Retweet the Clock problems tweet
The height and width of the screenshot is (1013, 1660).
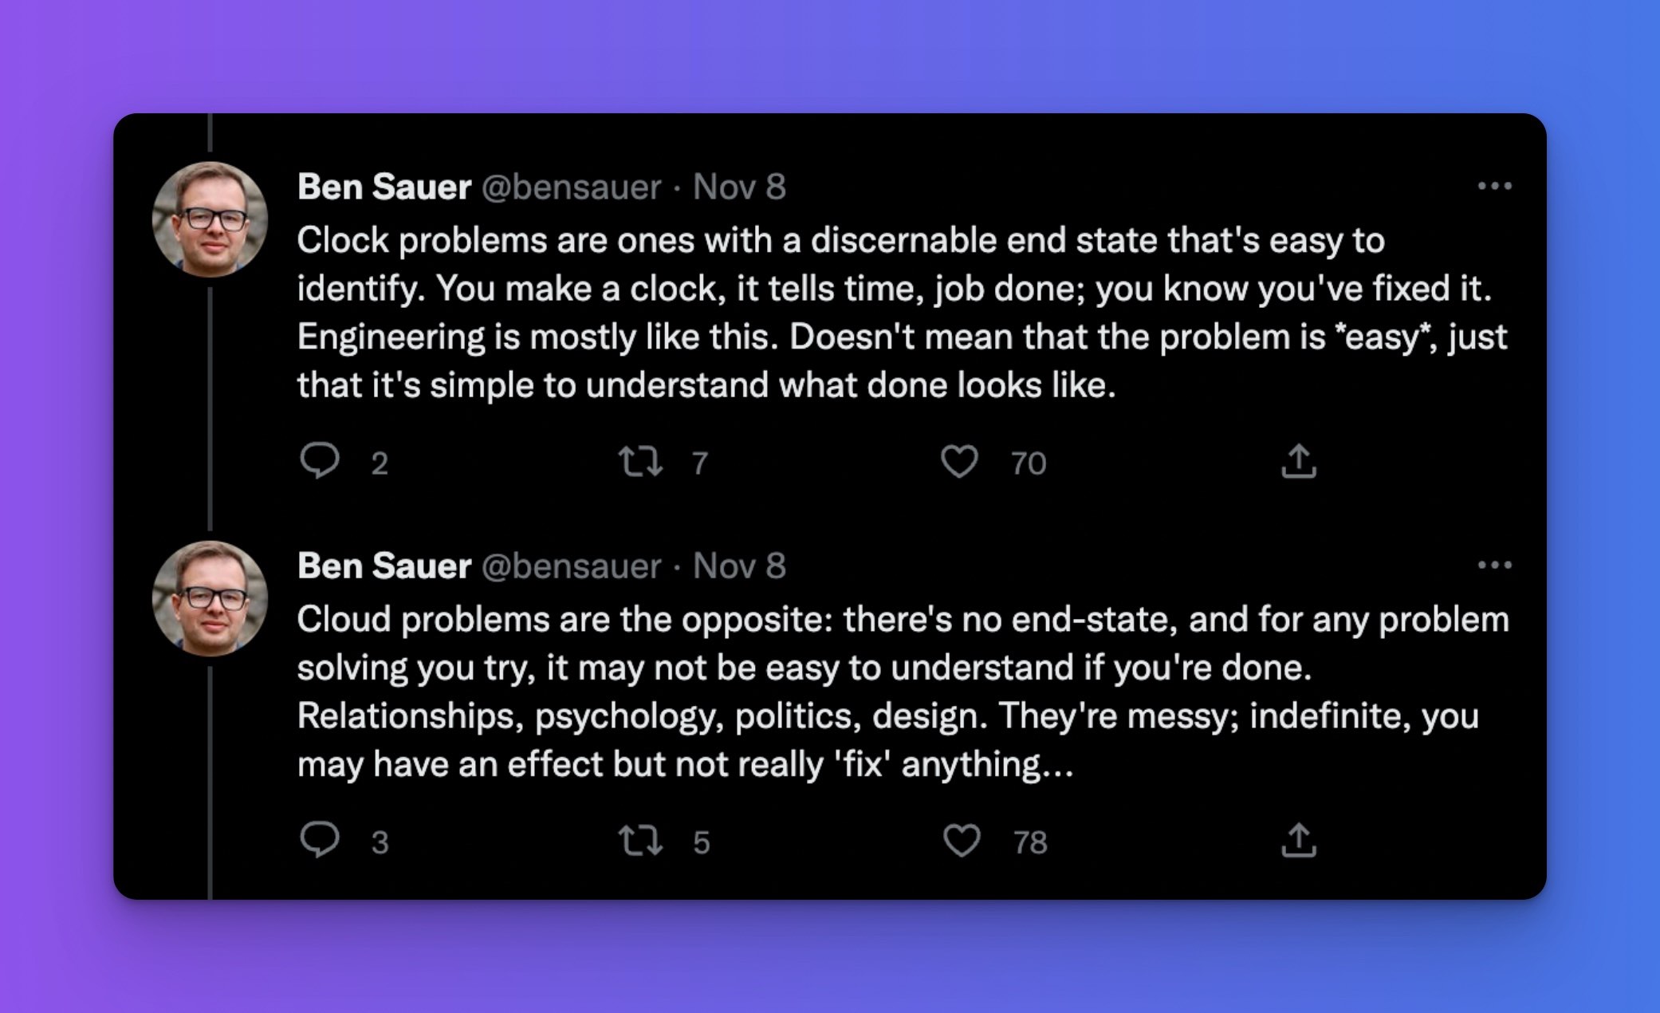[x=641, y=461]
